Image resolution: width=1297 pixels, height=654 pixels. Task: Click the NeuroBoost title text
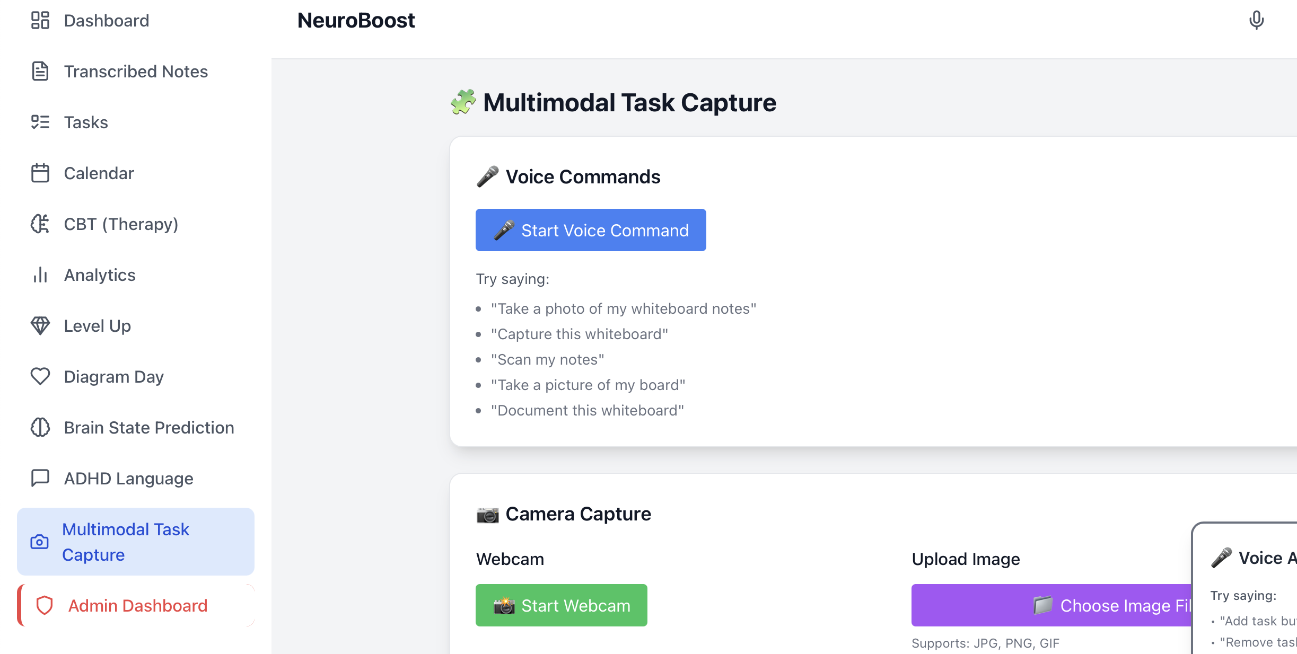(356, 21)
